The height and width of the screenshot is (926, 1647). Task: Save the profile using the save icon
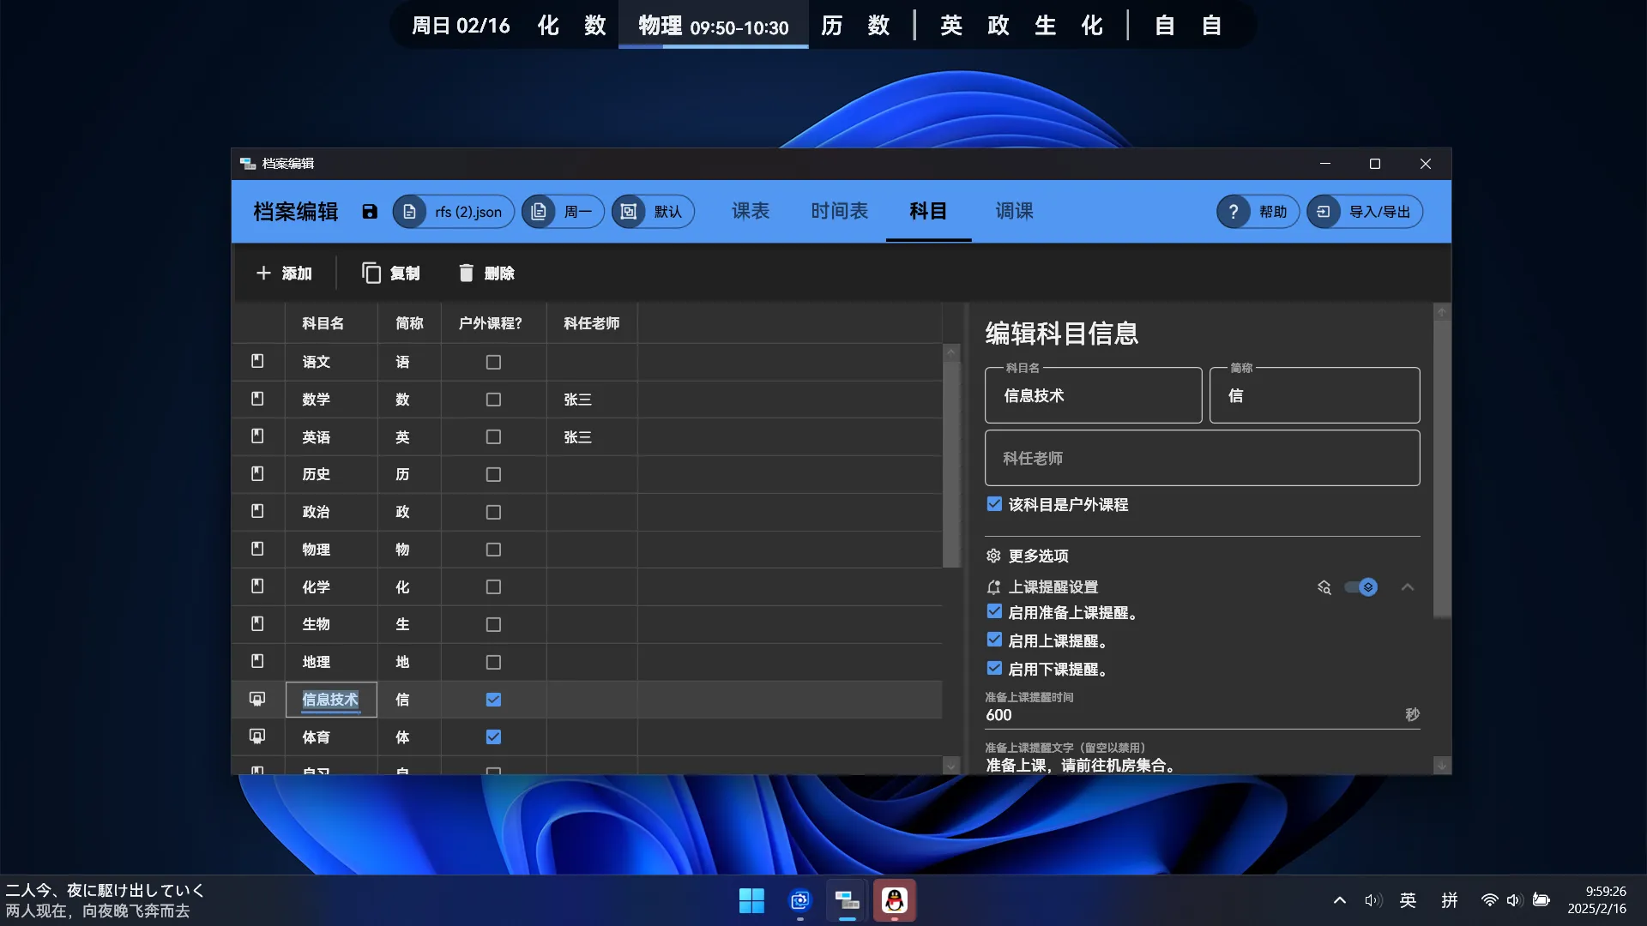(x=370, y=212)
